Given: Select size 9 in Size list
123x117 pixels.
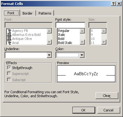Looking at the screenshot, I should click(92, 35).
